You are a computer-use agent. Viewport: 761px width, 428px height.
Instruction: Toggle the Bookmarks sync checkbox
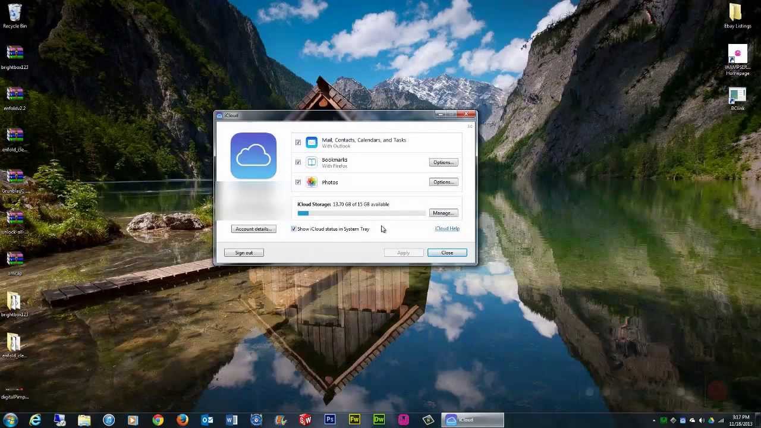pos(298,162)
